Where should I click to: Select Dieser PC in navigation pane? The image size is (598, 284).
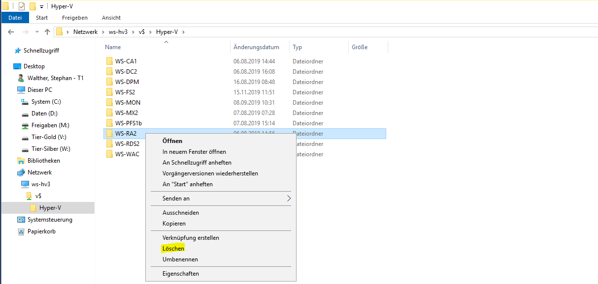pos(39,90)
